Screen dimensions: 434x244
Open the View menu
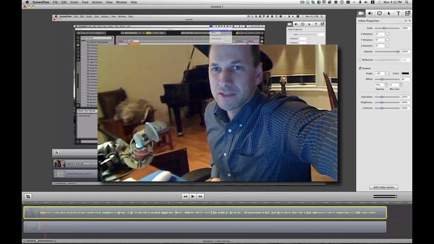(109, 2)
